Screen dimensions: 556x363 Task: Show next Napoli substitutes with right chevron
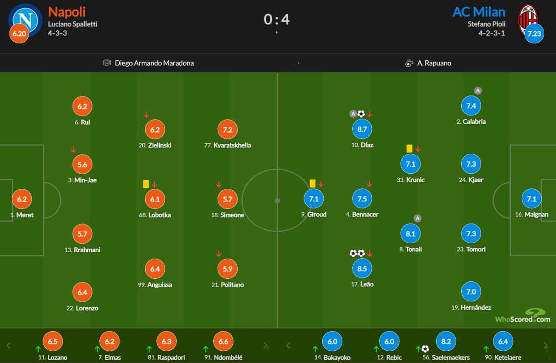[266, 346]
